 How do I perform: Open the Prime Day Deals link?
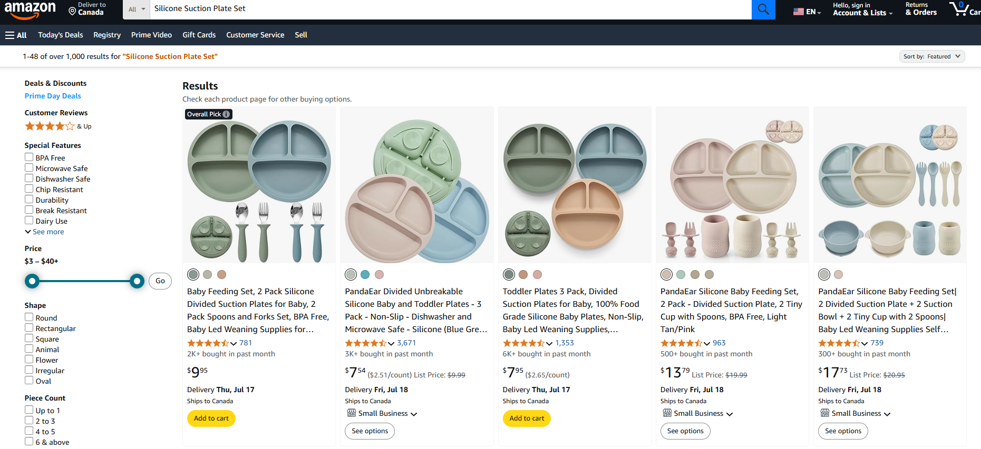click(53, 96)
